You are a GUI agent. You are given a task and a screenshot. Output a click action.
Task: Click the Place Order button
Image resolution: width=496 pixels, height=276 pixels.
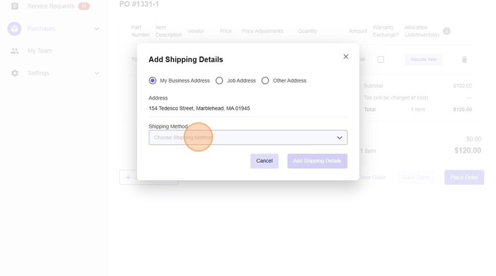(x=464, y=178)
